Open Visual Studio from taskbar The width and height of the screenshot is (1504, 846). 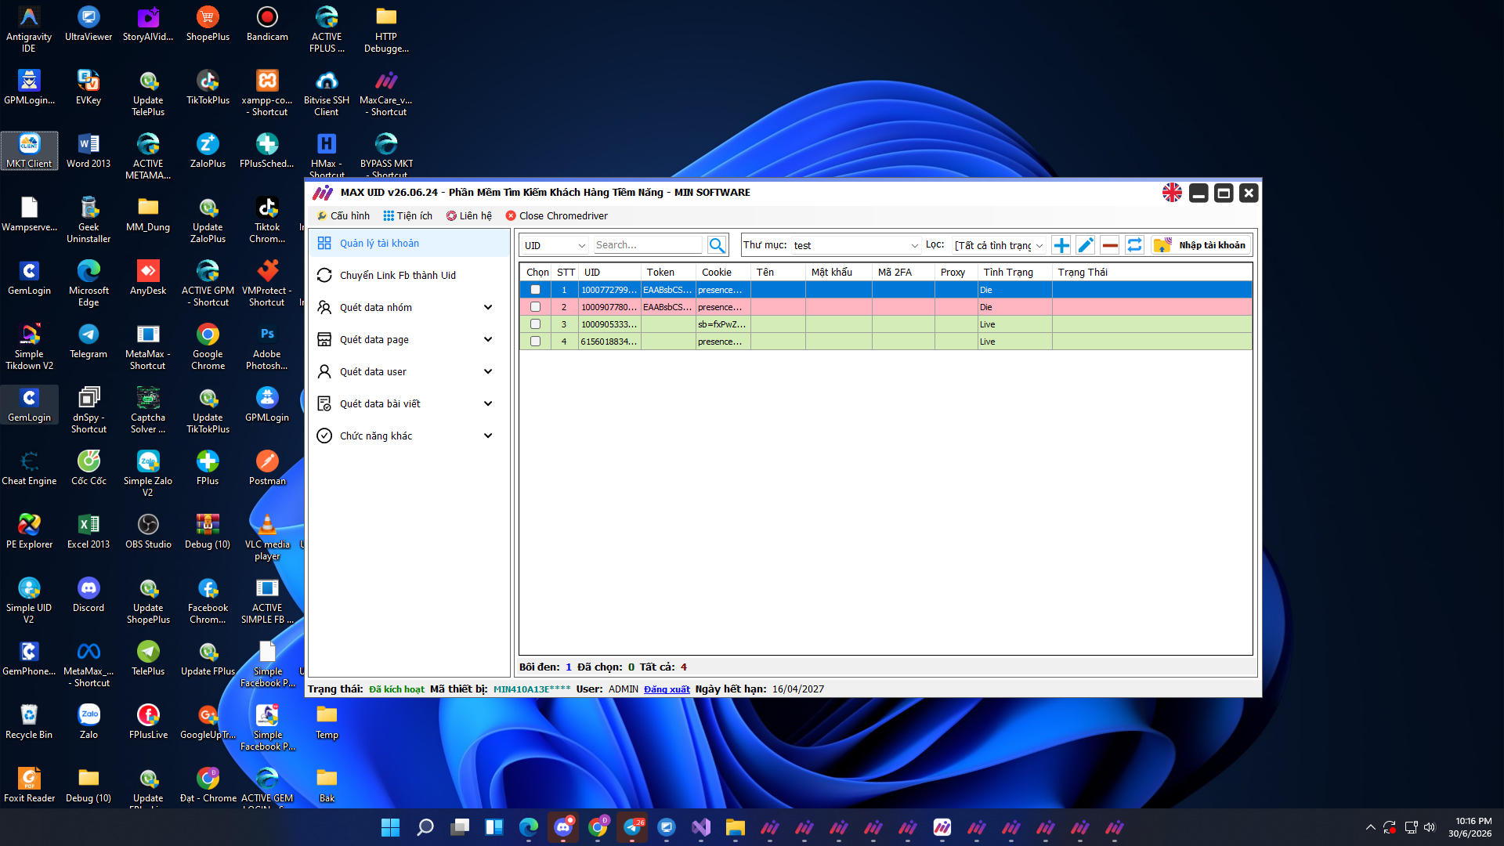pyautogui.click(x=700, y=827)
